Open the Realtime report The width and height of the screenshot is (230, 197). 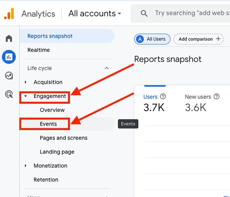tap(39, 50)
